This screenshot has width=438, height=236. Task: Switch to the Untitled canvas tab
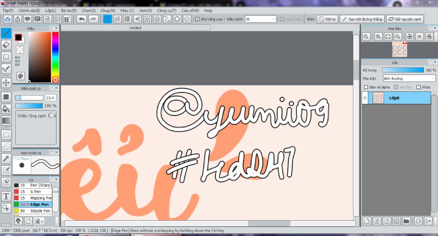(136, 28)
